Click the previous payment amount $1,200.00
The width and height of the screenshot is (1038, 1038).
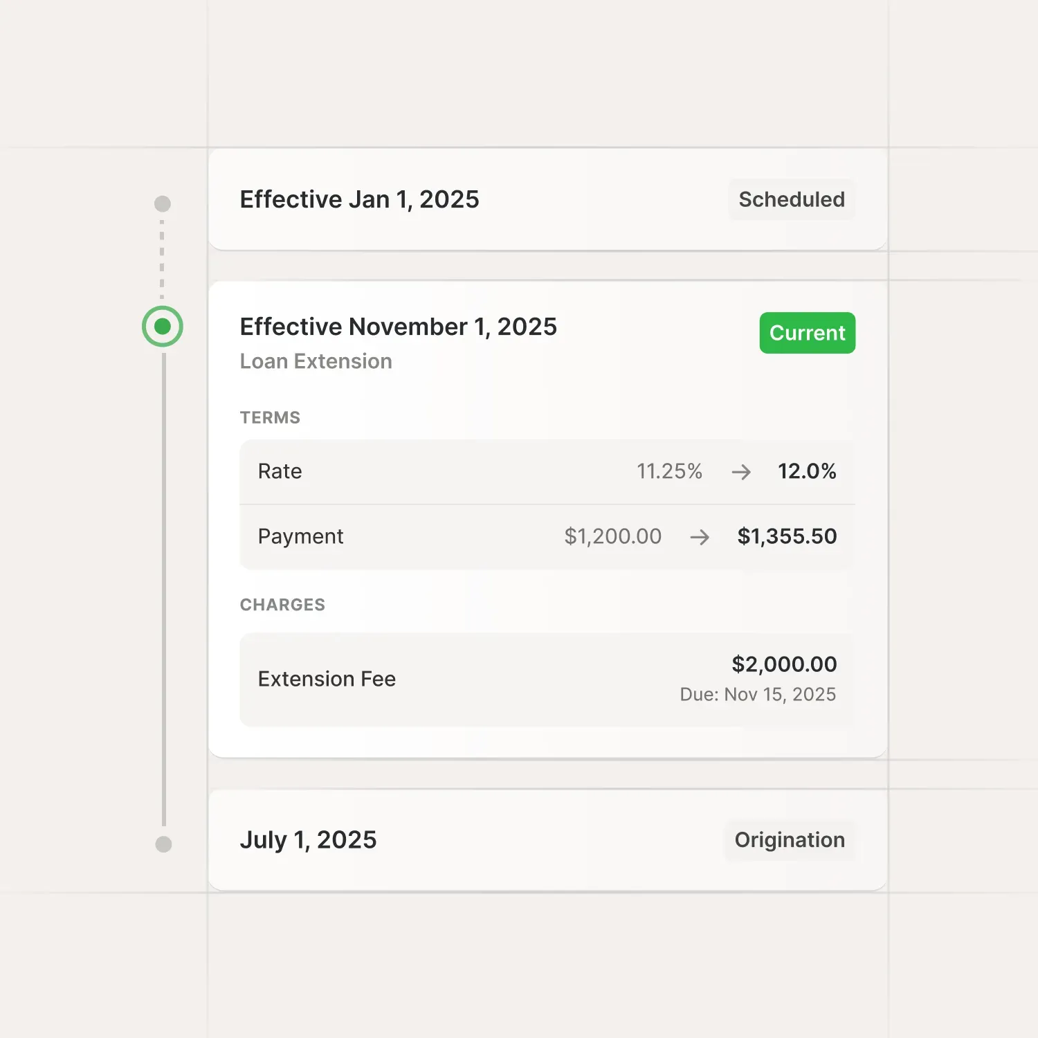[x=612, y=536]
